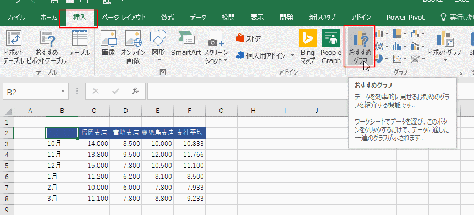474x215 pixels.
Task: Select cell containing 福岡支店 header
Action: 93,133
